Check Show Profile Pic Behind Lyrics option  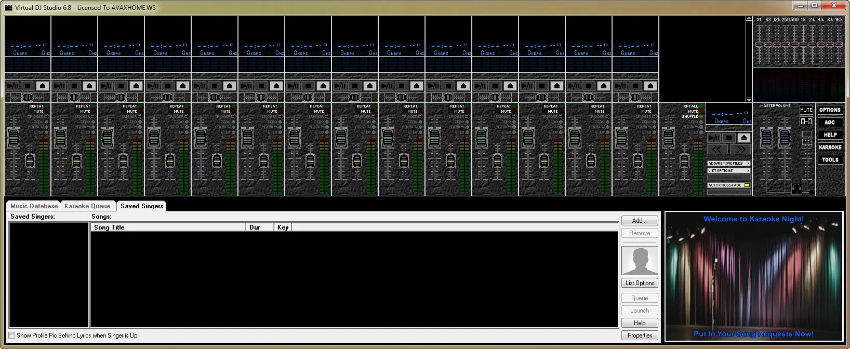click(x=12, y=335)
